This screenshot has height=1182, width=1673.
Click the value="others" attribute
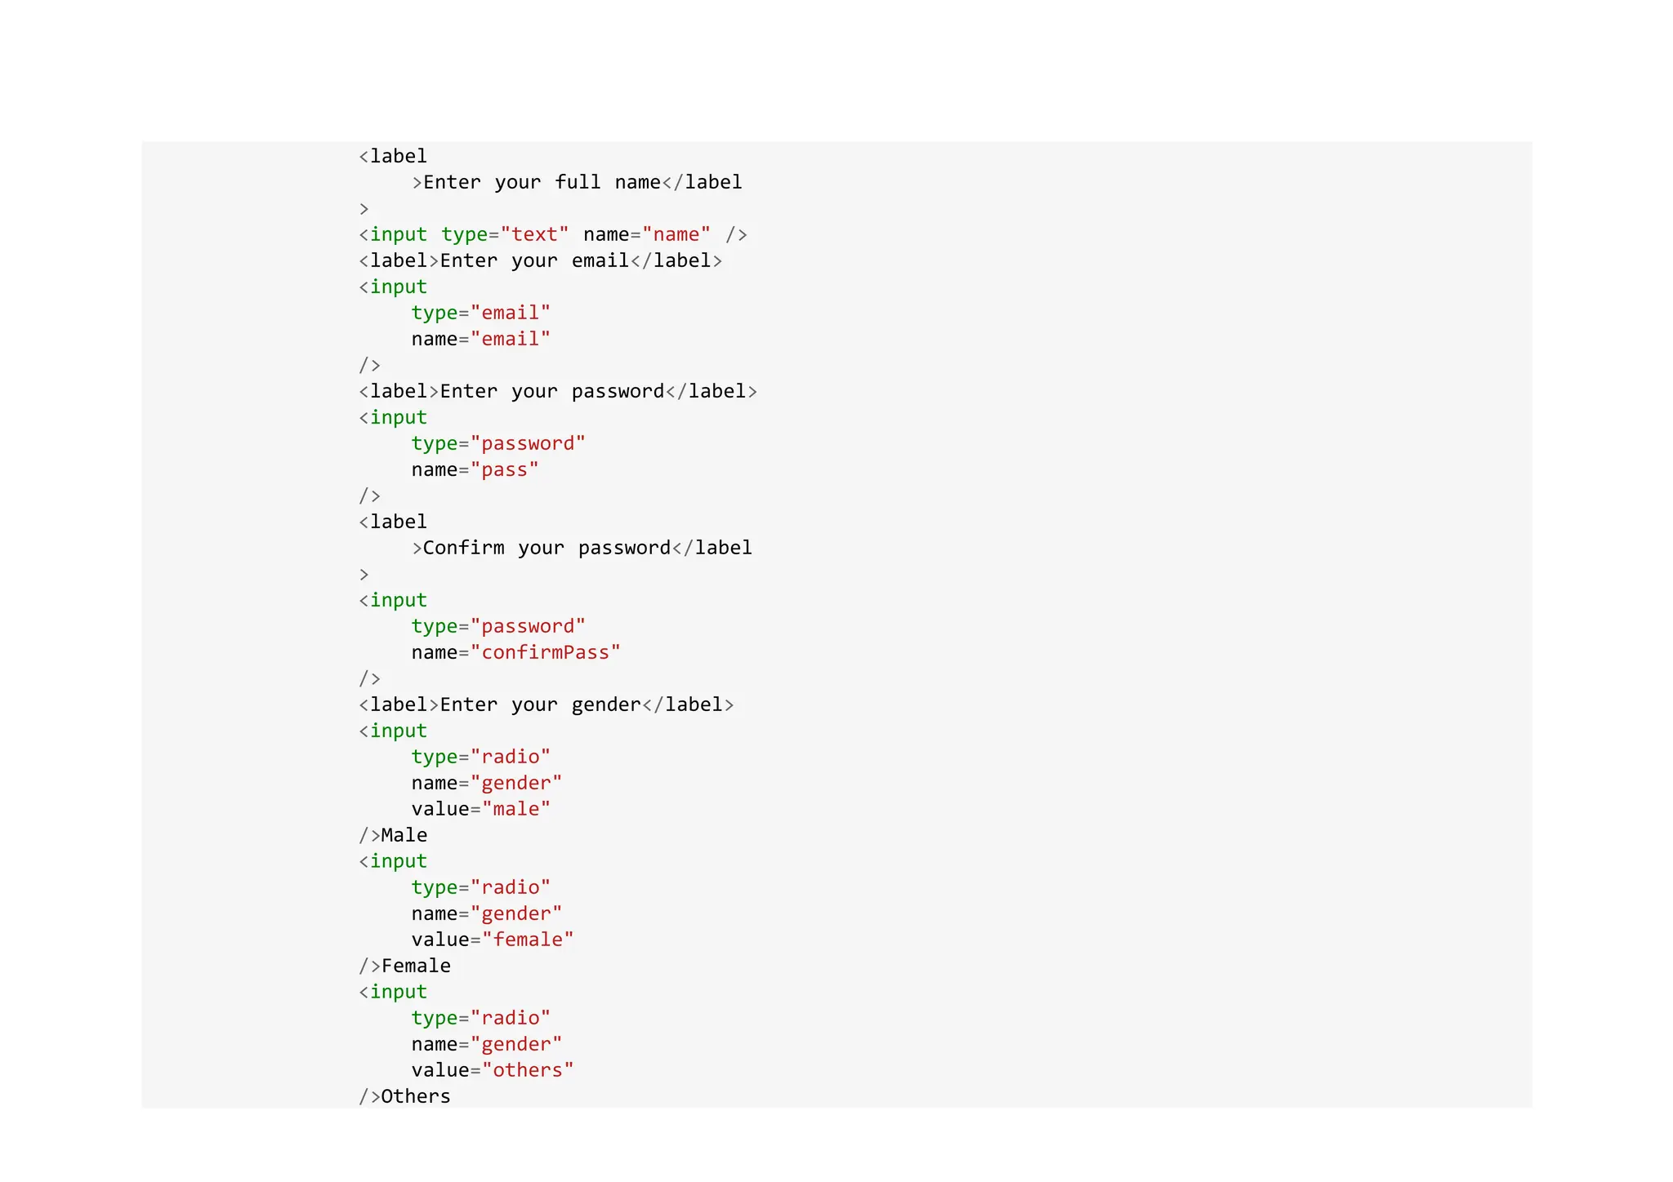coord(492,1070)
